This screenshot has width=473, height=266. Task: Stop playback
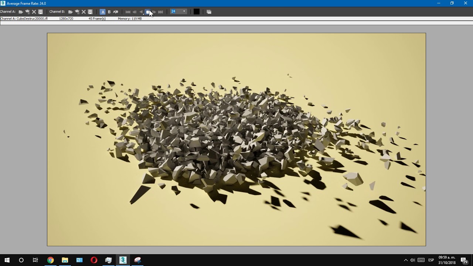[x=147, y=12]
